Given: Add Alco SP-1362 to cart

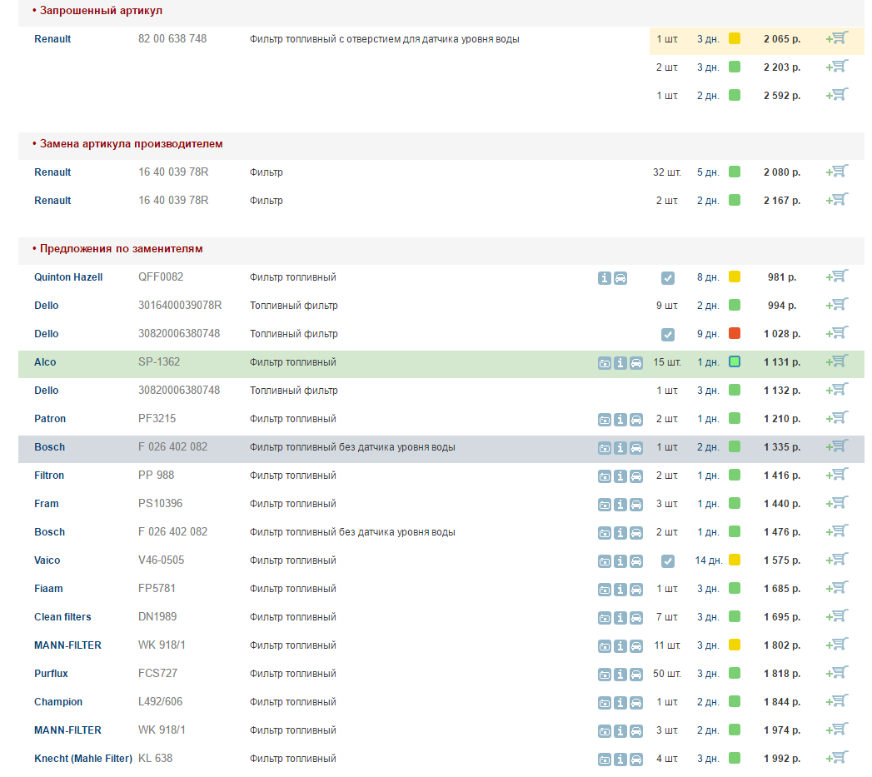Looking at the screenshot, I should tap(837, 362).
